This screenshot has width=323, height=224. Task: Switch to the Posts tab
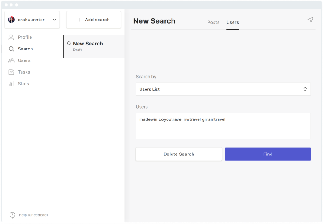coord(213,22)
